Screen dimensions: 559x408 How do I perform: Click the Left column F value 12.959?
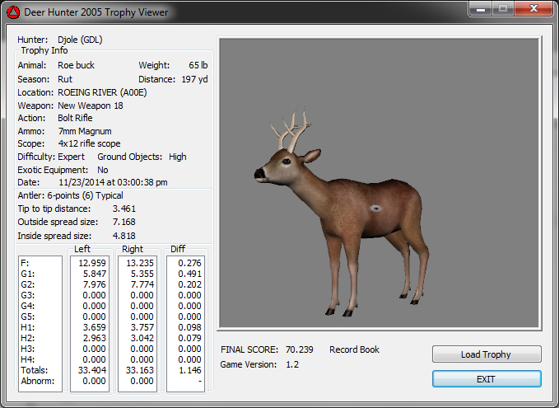coord(90,263)
